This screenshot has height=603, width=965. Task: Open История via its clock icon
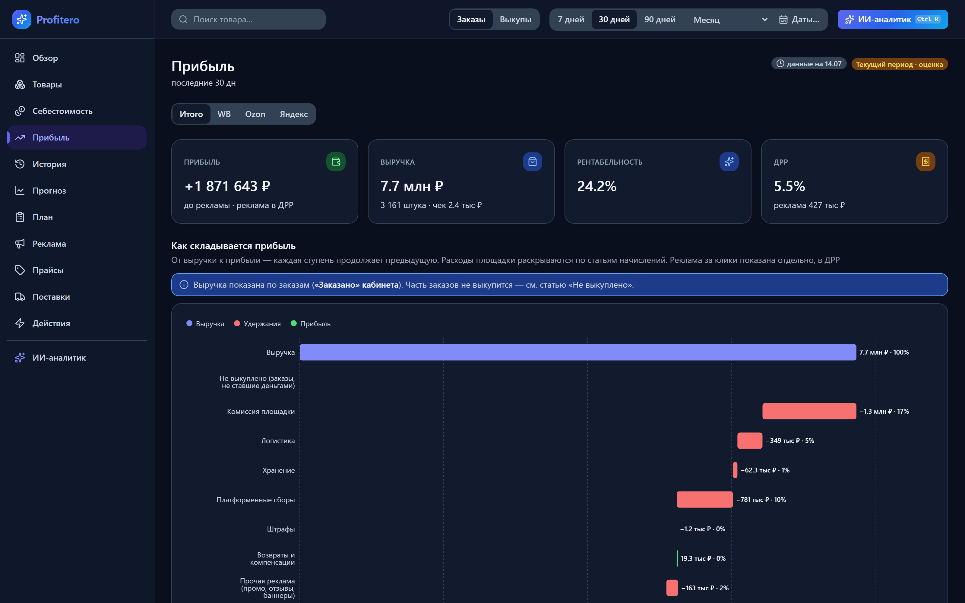pos(20,164)
